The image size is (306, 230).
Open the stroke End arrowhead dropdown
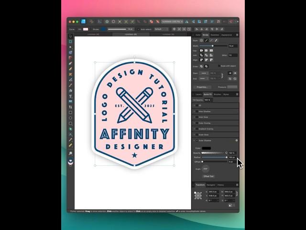coord(204,79)
